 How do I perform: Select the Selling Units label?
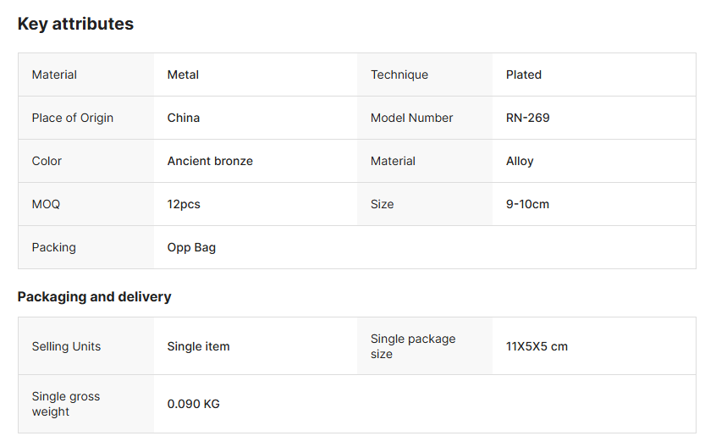(x=66, y=346)
